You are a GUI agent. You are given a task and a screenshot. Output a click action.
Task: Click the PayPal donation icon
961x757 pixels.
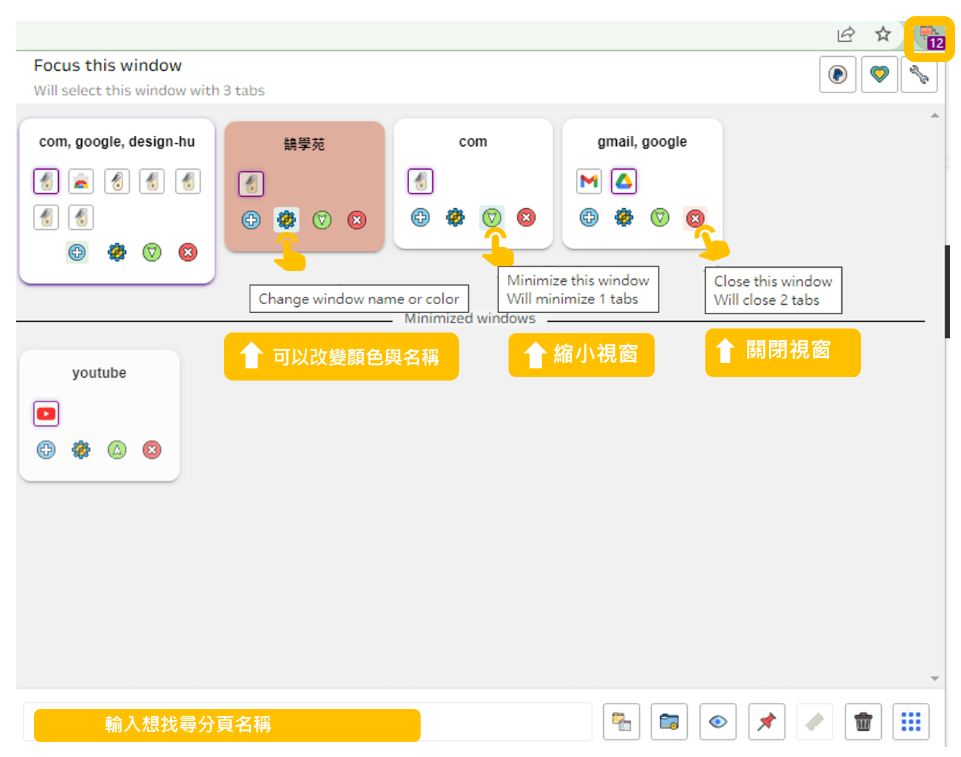pos(838,74)
